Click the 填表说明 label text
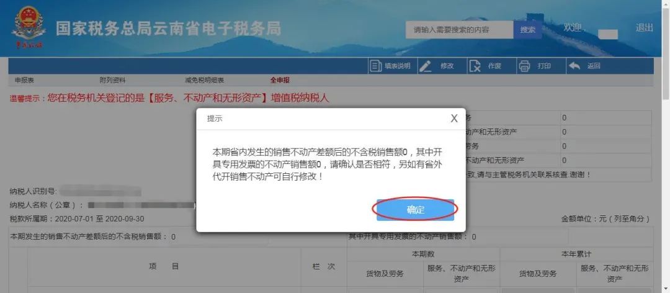This screenshot has width=670, height=293. click(x=398, y=66)
